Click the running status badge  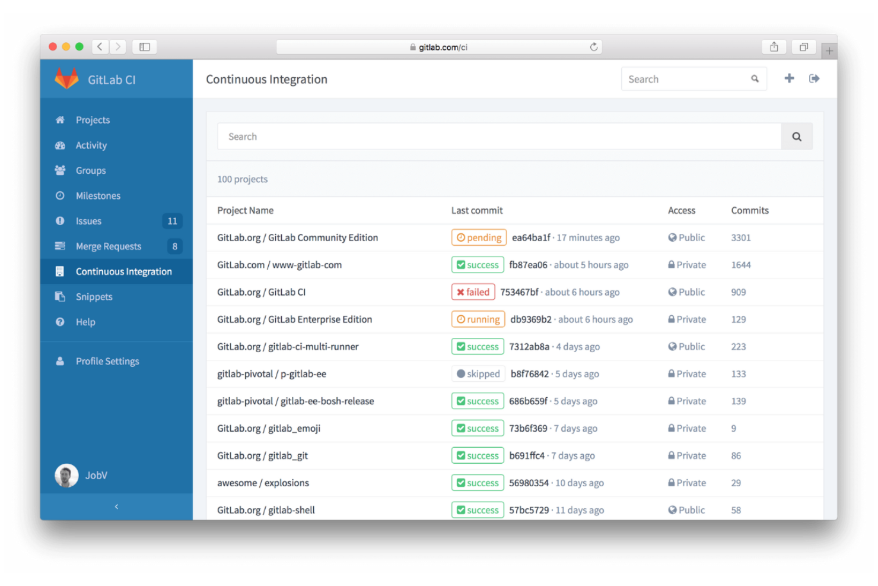(478, 319)
